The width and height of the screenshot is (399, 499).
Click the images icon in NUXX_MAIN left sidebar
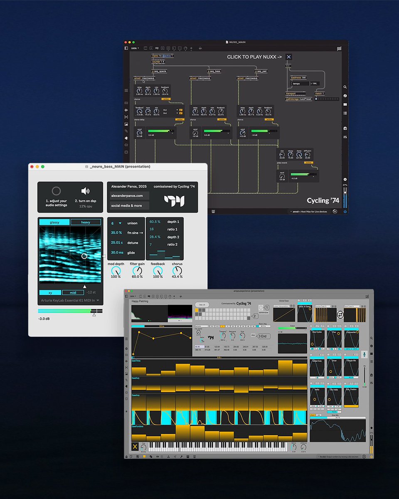[126, 124]
